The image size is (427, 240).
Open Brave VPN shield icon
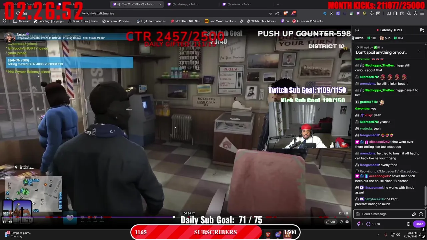pyautogui.click(x=415, y=13)
